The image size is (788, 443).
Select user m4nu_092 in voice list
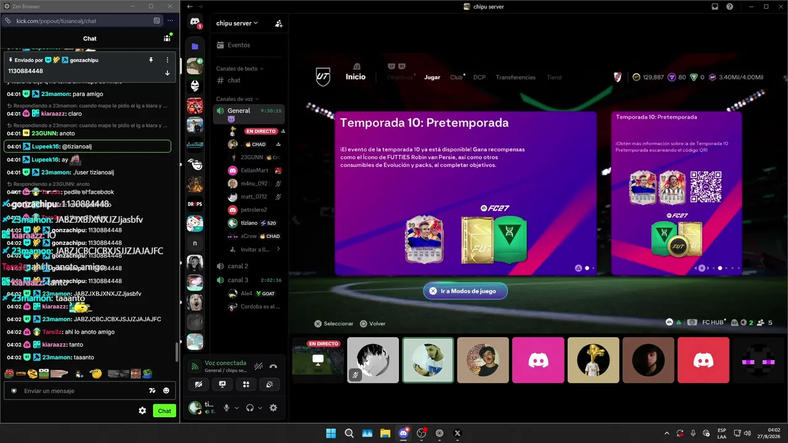click(x=254, y=183)
